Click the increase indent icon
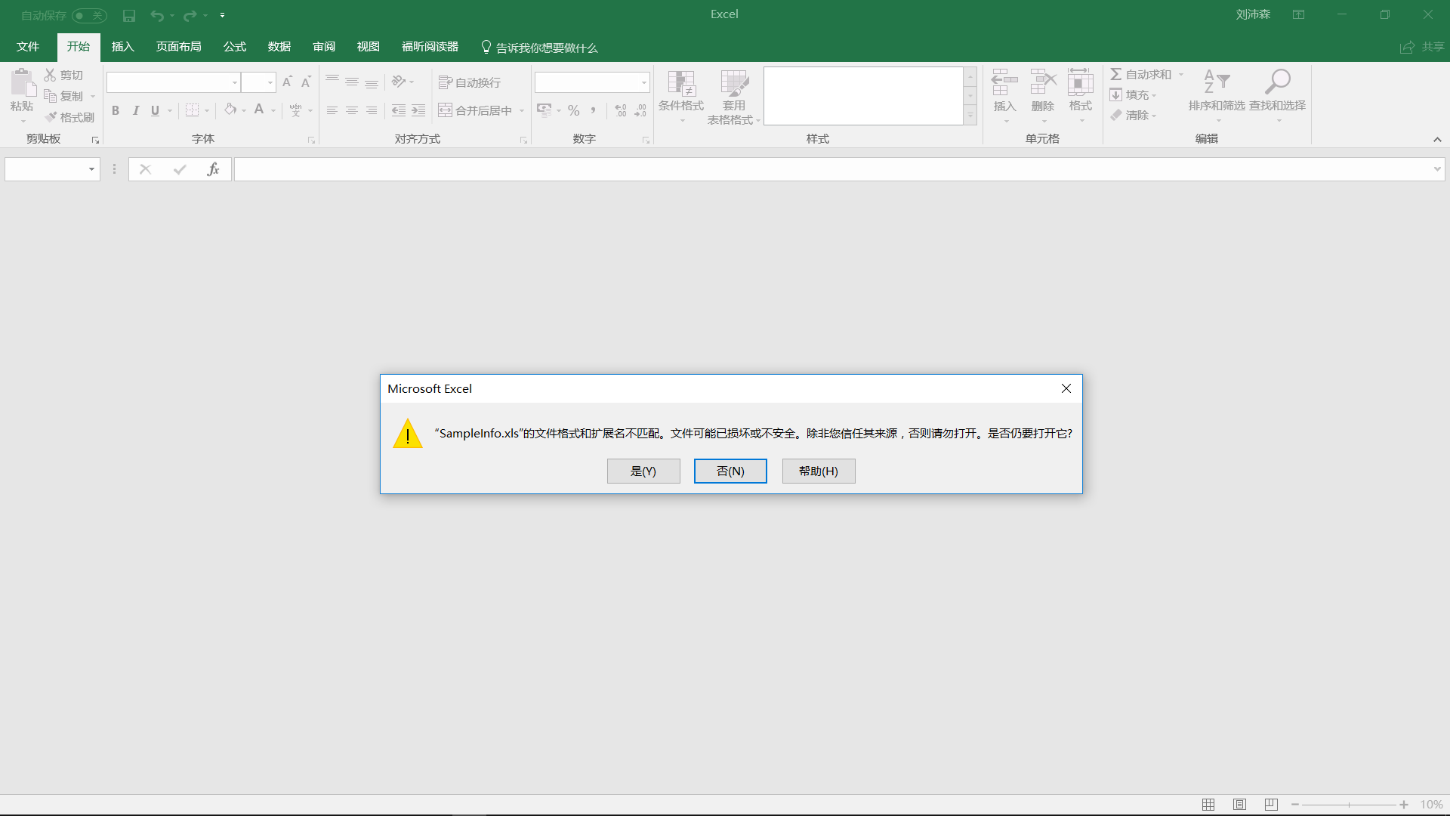Screen dimensions: 1450x816 (418, 110)
